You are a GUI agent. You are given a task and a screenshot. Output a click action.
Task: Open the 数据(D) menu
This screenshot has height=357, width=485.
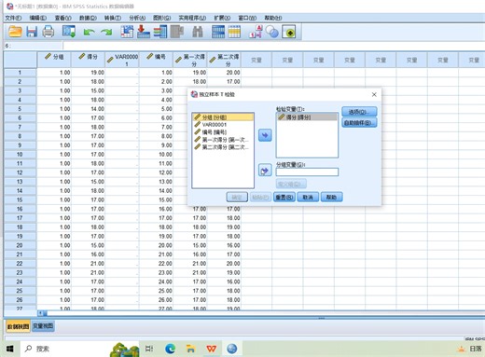[88, 18]
